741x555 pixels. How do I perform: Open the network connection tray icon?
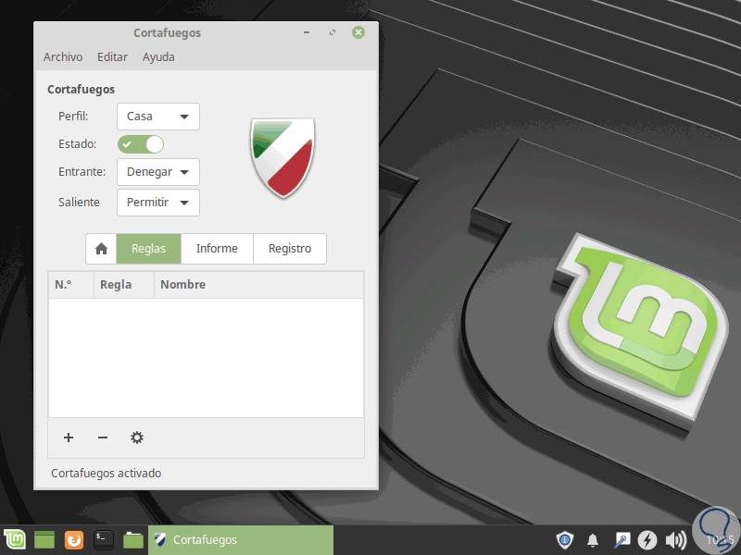point(622,540)
